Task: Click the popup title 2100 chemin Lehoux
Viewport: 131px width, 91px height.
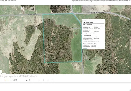Action: pyautogui.click(x=88, y=22)
